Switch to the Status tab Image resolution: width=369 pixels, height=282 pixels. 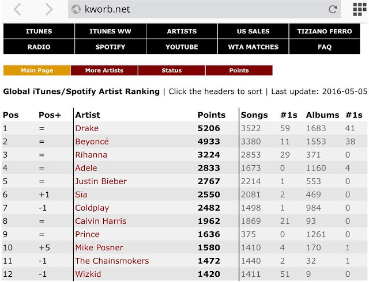coord(171,70)
